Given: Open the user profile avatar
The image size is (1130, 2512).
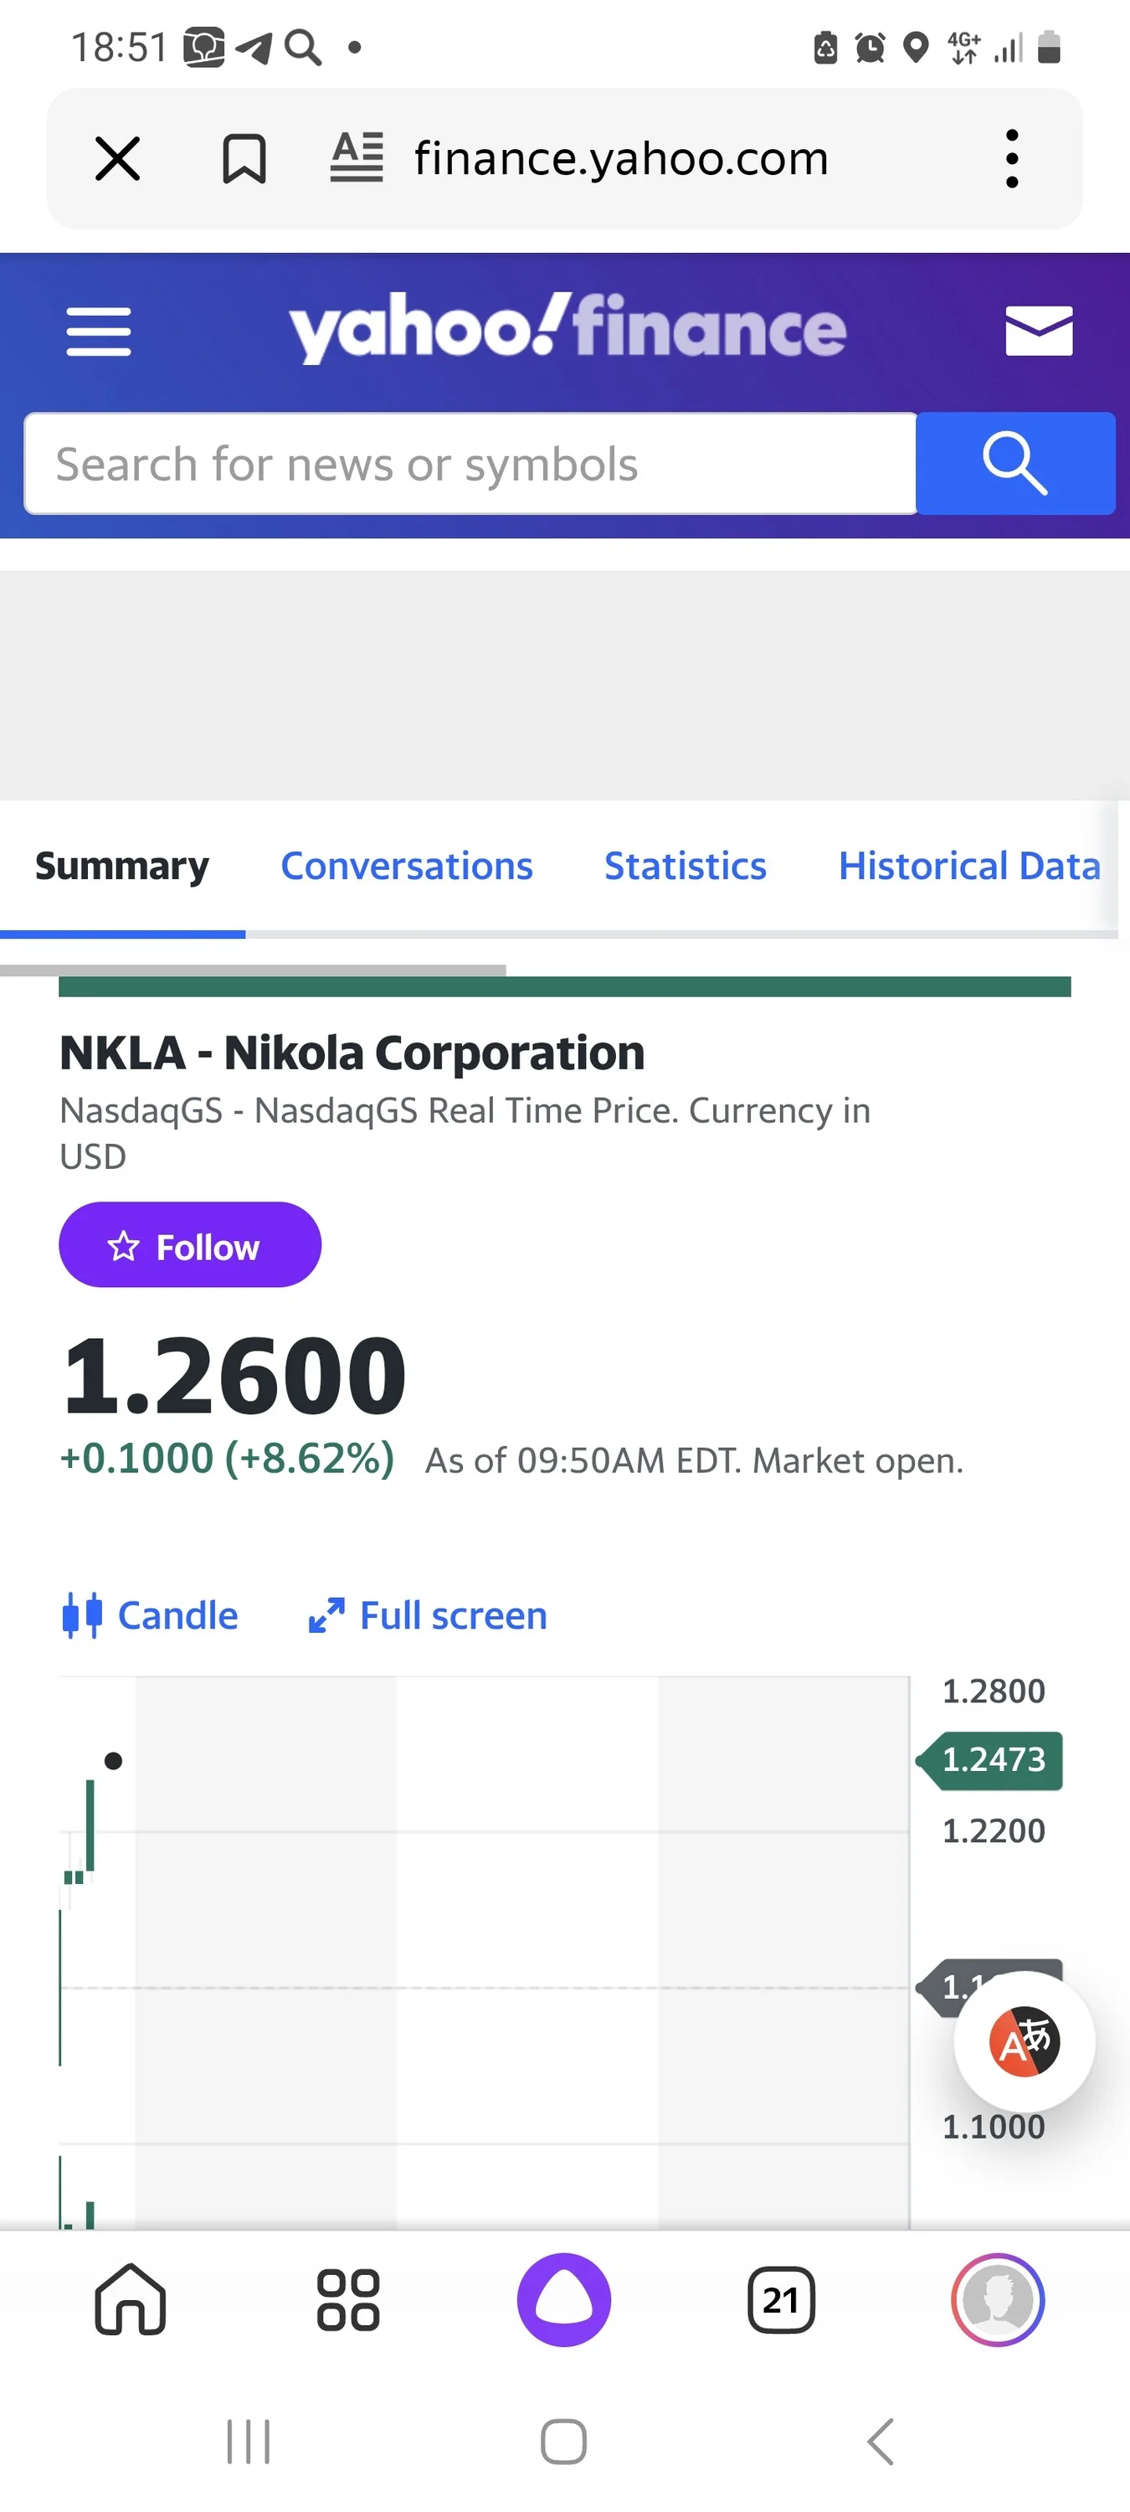Looking at the screenshot, I should [x=998, y=2299].
